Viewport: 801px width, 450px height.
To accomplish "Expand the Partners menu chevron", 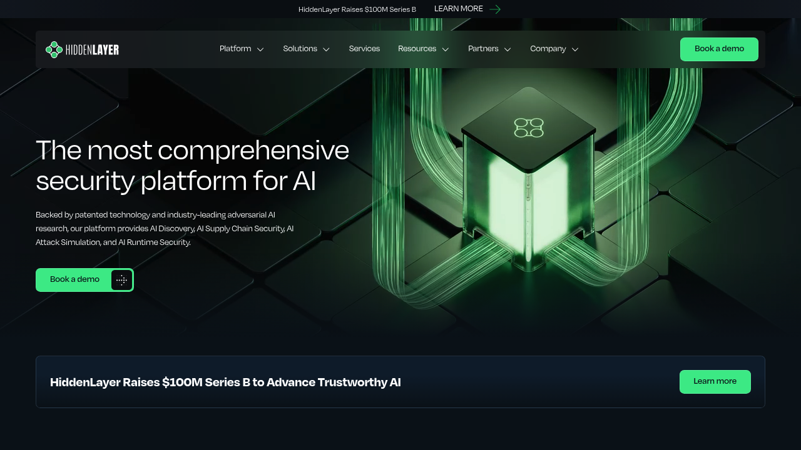I will point(508,49).
